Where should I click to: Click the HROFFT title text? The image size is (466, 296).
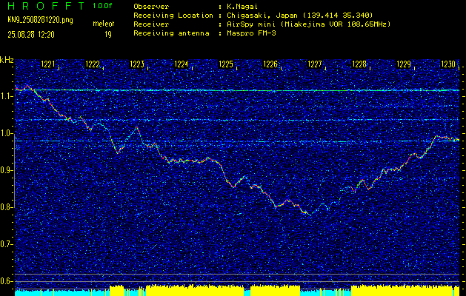click(46, 6)
